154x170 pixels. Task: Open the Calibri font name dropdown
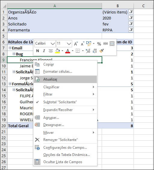point(53,44)
